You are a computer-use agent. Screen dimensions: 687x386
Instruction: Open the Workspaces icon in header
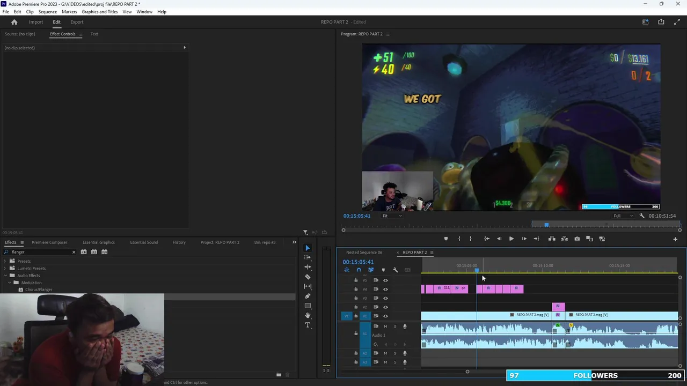pos(646,22)
